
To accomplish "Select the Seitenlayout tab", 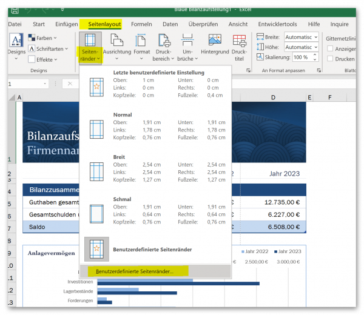I will (x=104, y=24).
